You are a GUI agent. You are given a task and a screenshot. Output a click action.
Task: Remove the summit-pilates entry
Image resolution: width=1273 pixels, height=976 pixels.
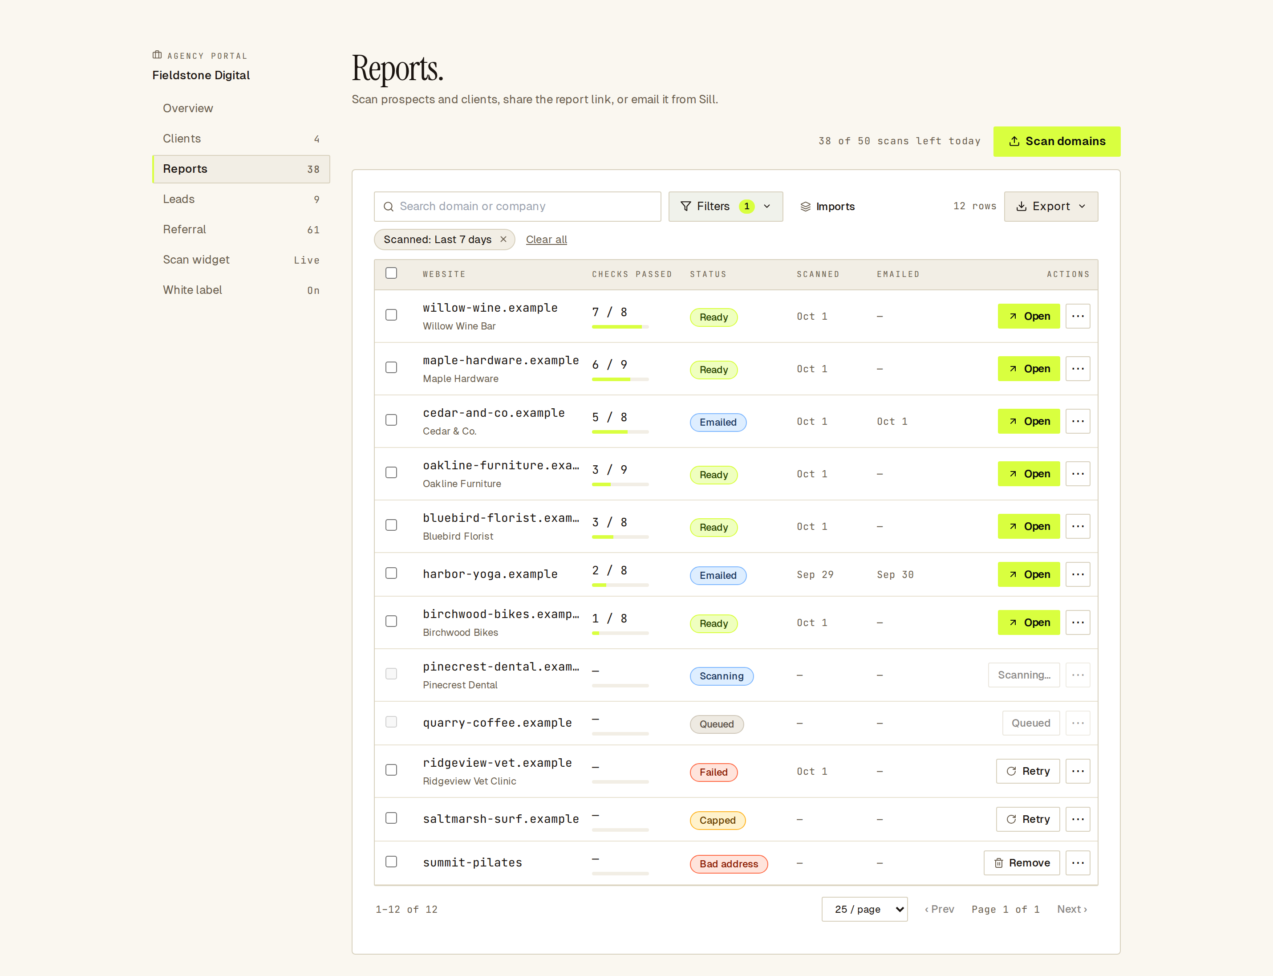point(1022,863)
